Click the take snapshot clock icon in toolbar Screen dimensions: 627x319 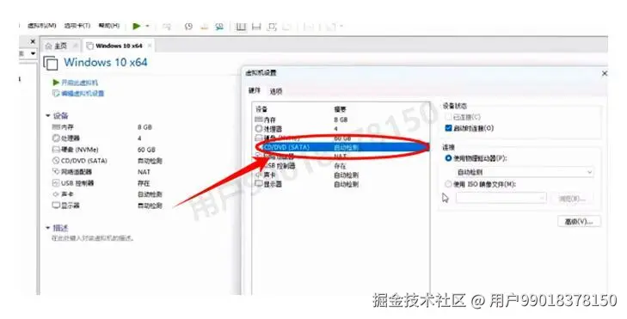[x=188, y=27]
